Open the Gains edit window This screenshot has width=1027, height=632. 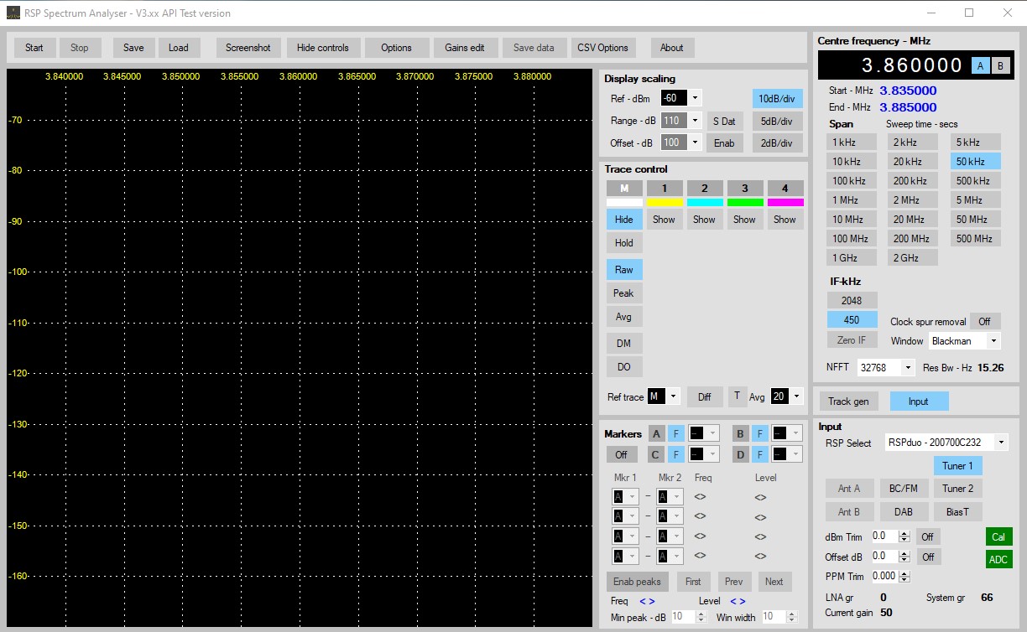tap(466, 48)
